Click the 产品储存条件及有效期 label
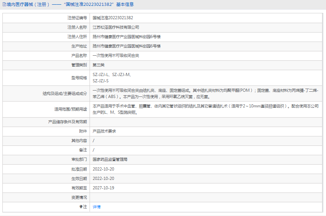 (68, 122)
